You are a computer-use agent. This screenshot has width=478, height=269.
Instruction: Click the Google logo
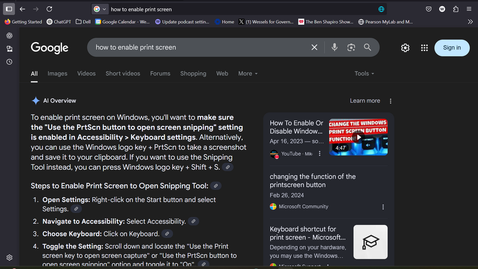tap(50, 48)
